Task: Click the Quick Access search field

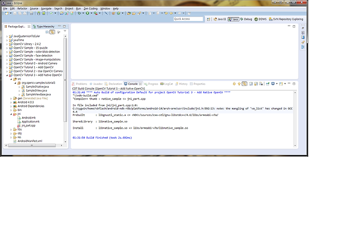Action: coord(188,19)
